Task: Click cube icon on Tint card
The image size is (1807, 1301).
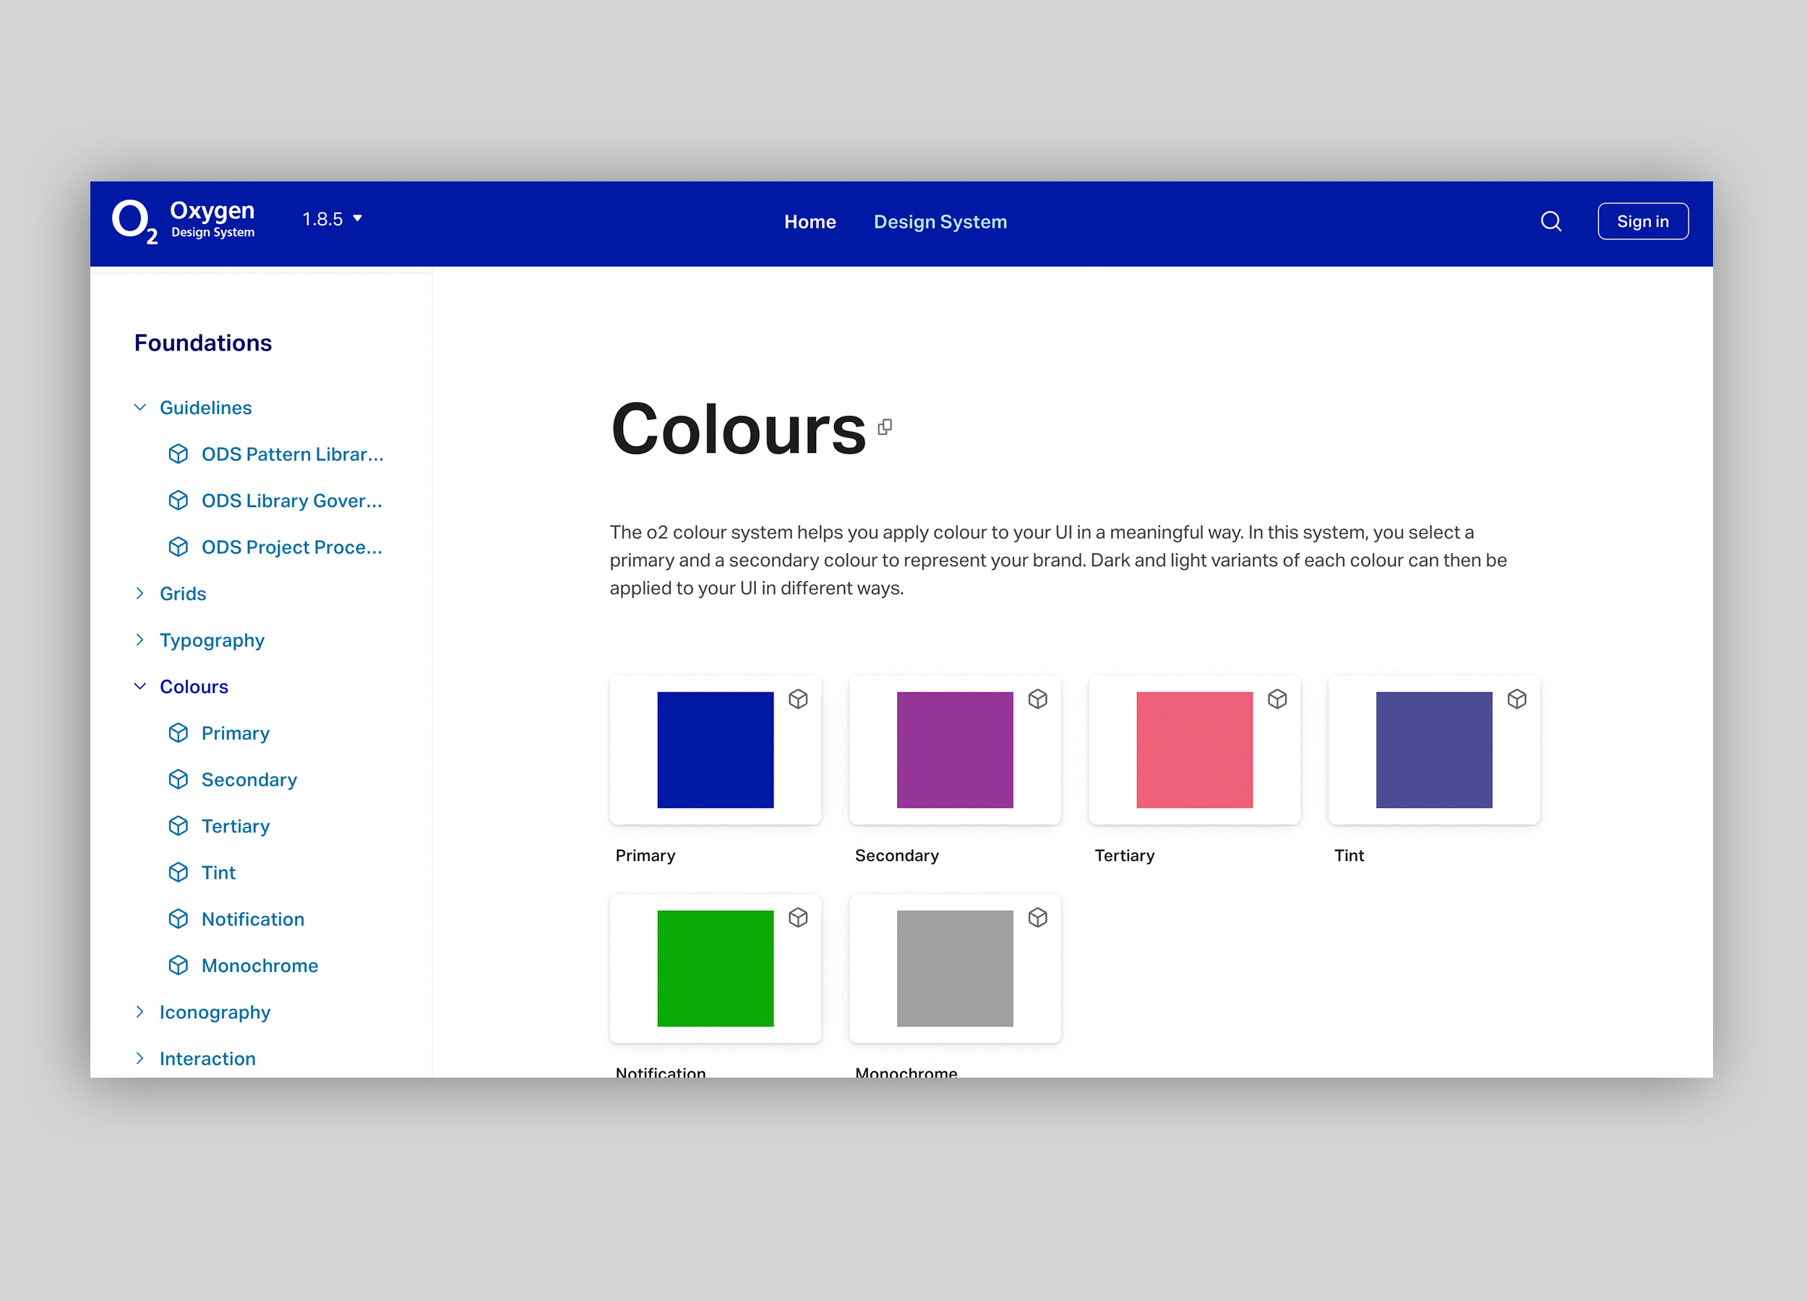Action: point(1516,699)
